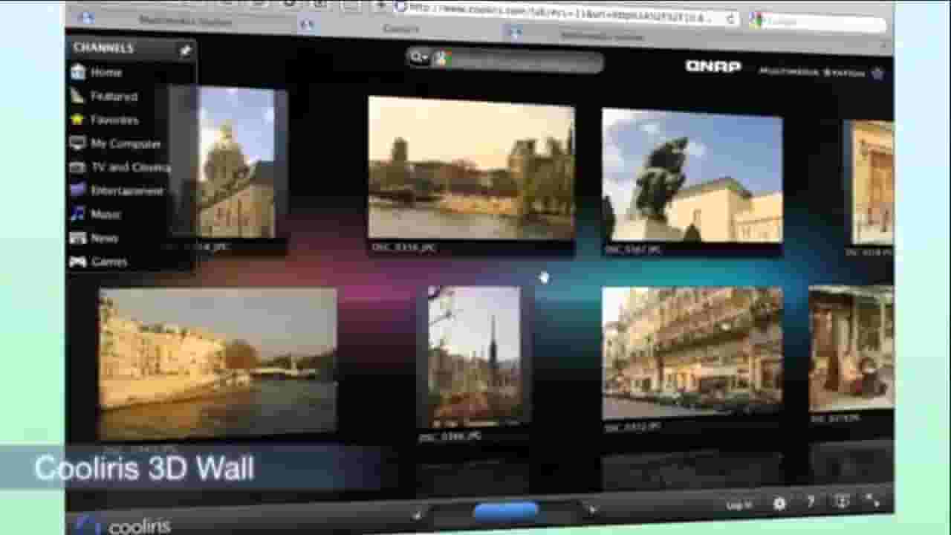Click the Favorites channel label
Viewport: 951px width, 535px height.
point(114,120)
